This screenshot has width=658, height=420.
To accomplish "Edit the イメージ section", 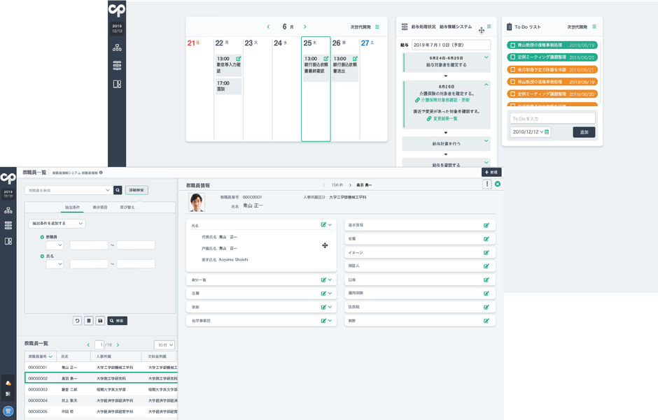I will (486, 252).
